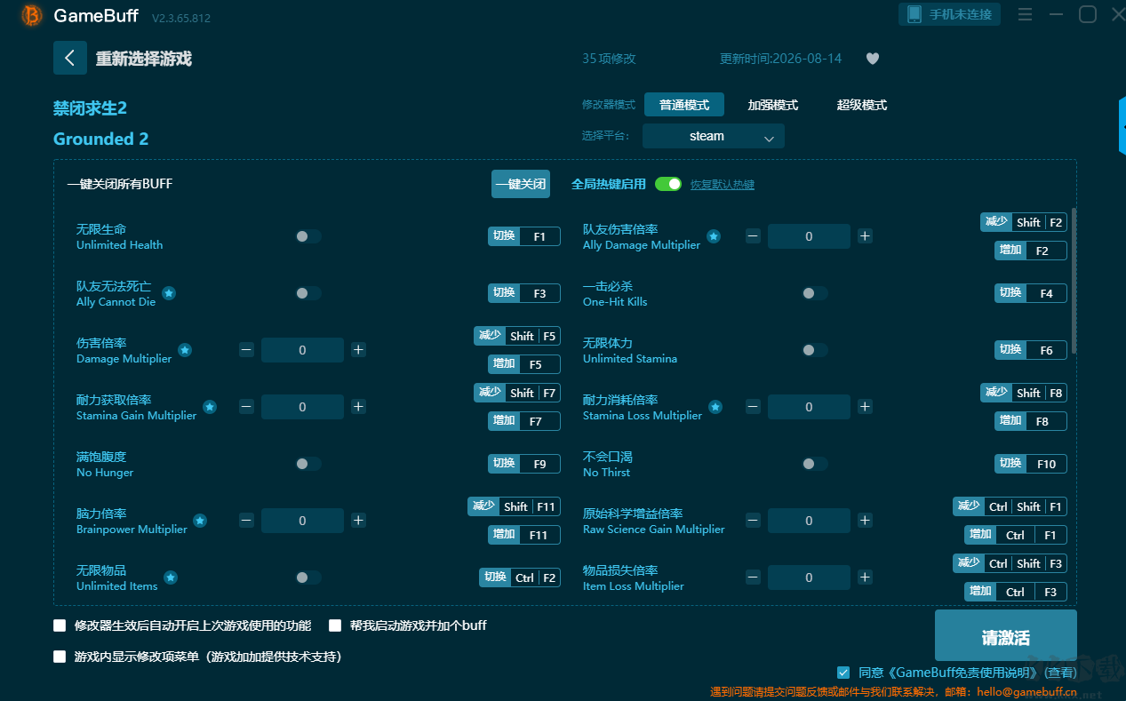Decrease Ally Damage Multiplier with minus
Image resolution: width=1126 pixels, height=701 pixels.
753,236
